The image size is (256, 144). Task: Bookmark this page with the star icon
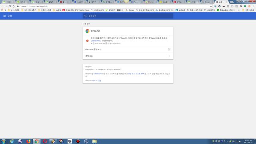tap(211, 6)
